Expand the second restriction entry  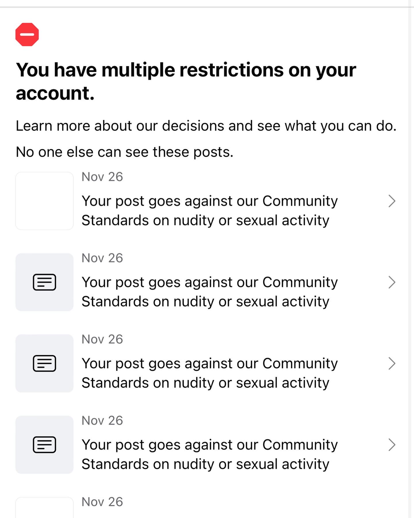click(392, 283)
